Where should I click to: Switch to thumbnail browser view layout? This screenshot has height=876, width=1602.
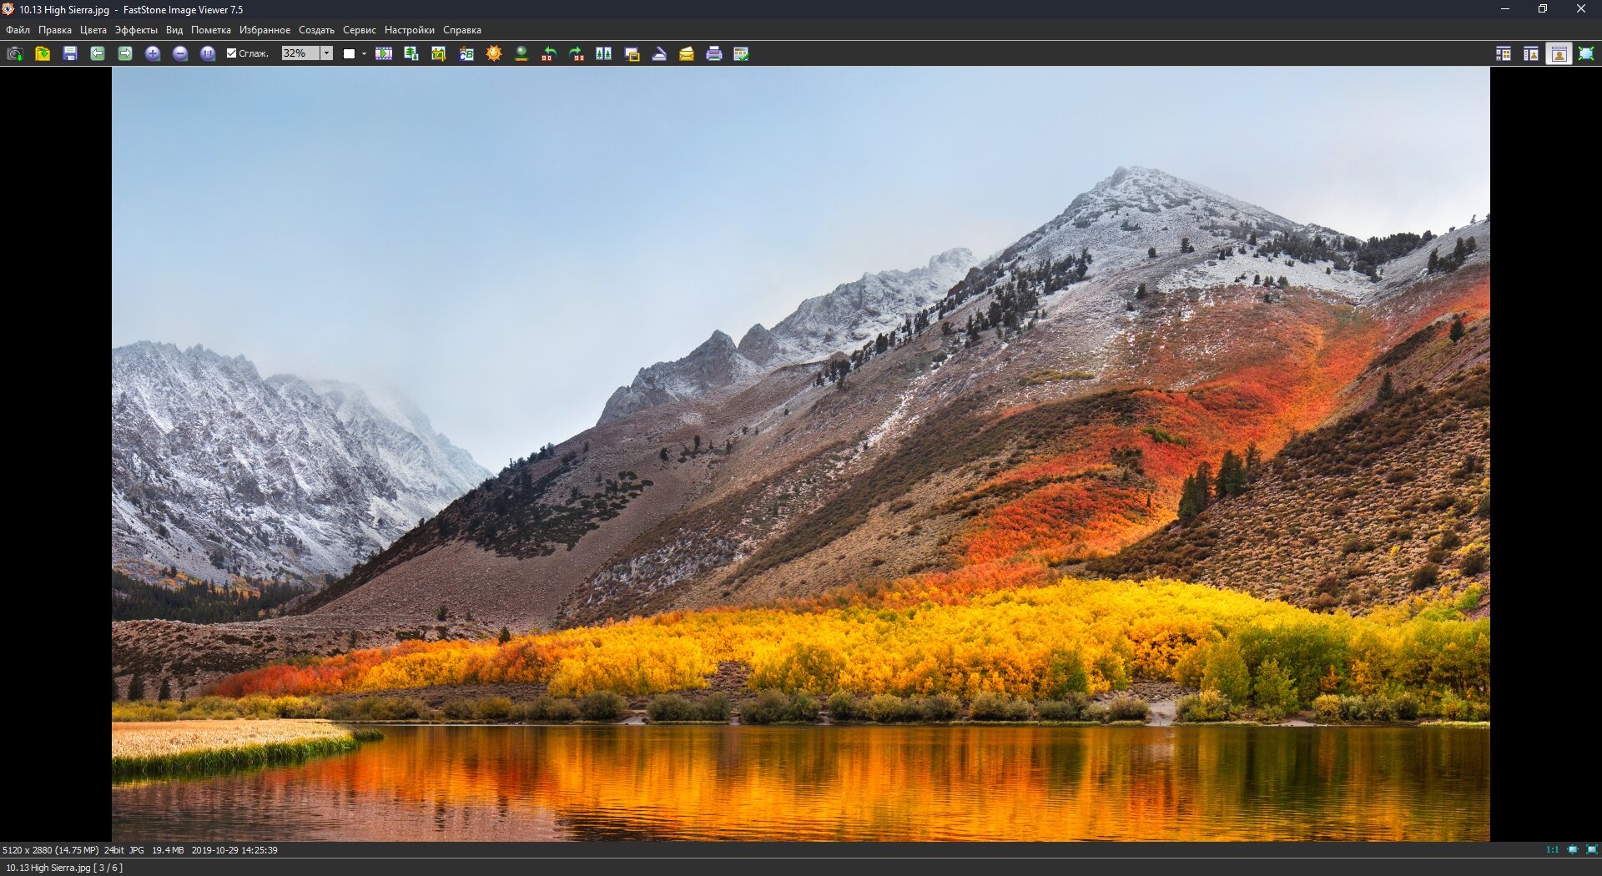tap(1504, 53)
